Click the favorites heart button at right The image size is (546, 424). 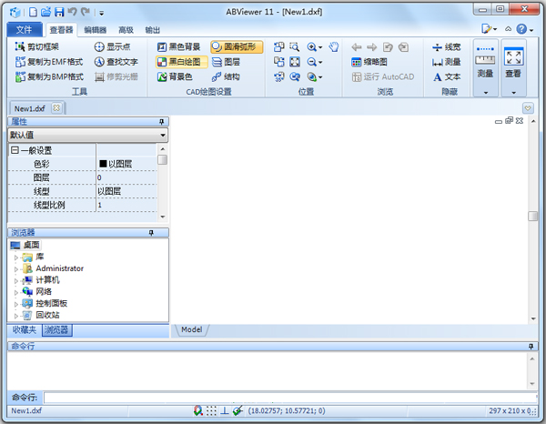(528, 108)
